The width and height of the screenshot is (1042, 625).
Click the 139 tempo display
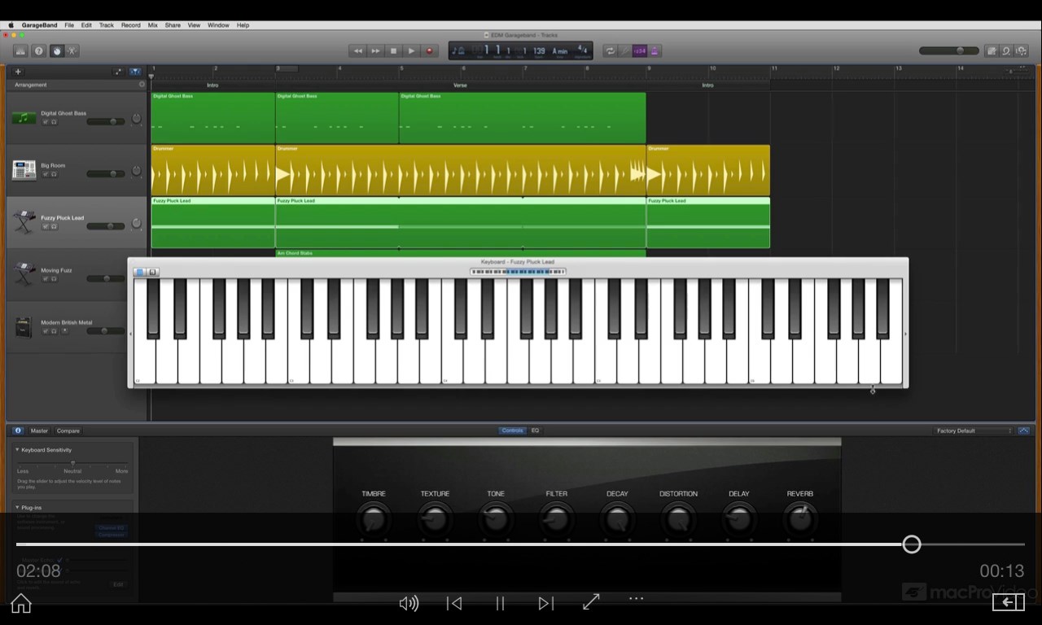[x=539, y=51]
